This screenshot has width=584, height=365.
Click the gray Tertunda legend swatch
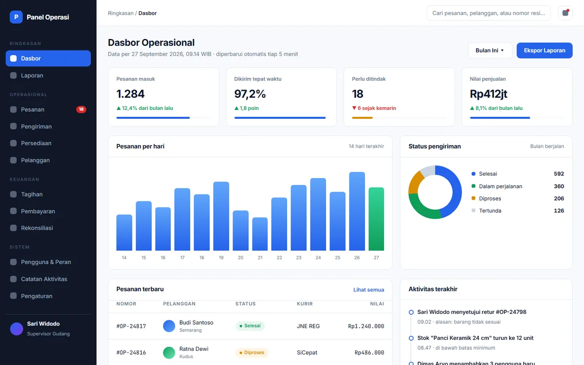pos(474,210)
